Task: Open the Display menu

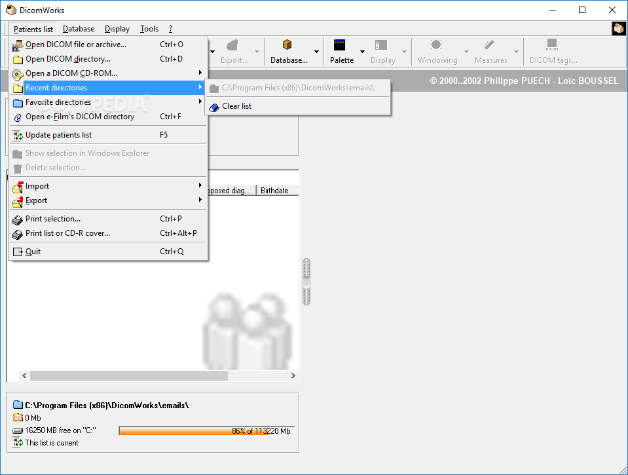Action: point(117,29)
